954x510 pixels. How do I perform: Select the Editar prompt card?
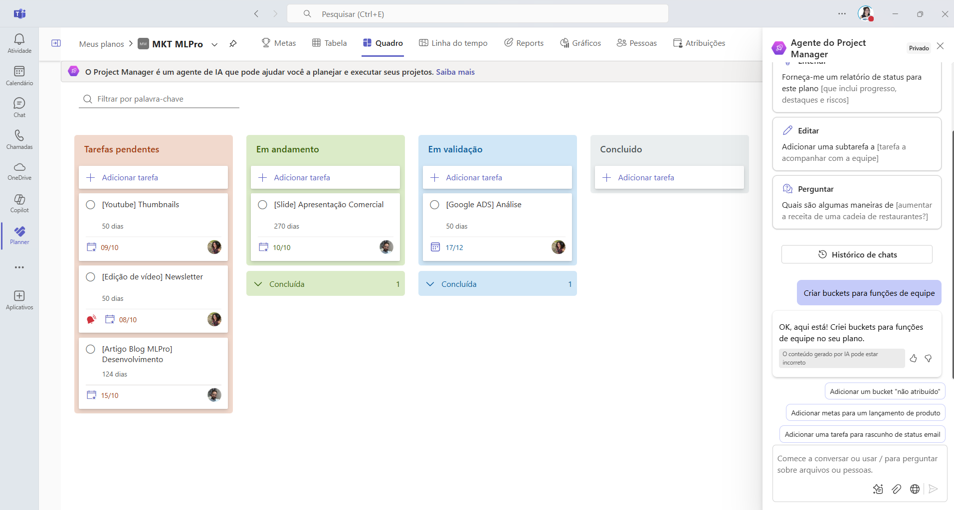tap(857, 144)
